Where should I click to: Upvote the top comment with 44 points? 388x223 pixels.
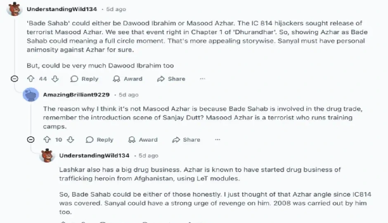click(x=30, y=79)
